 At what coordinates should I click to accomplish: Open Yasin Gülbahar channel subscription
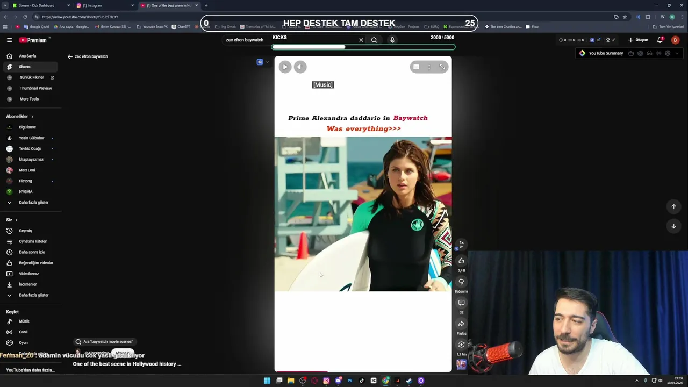[29, 138]
